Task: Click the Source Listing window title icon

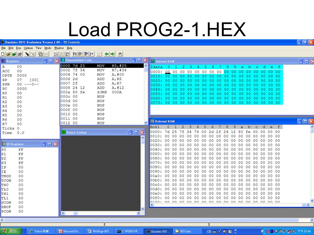Action: click(x=63, y=132)
